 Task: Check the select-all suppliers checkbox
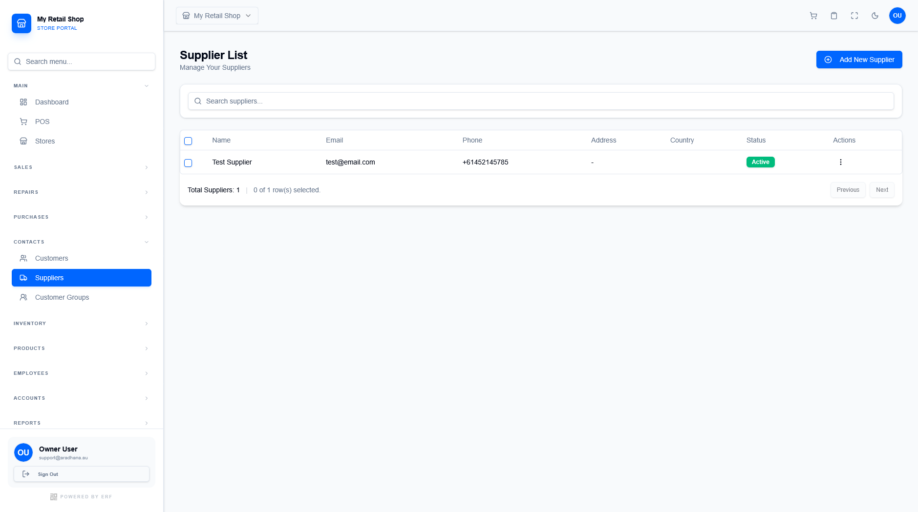188,141
